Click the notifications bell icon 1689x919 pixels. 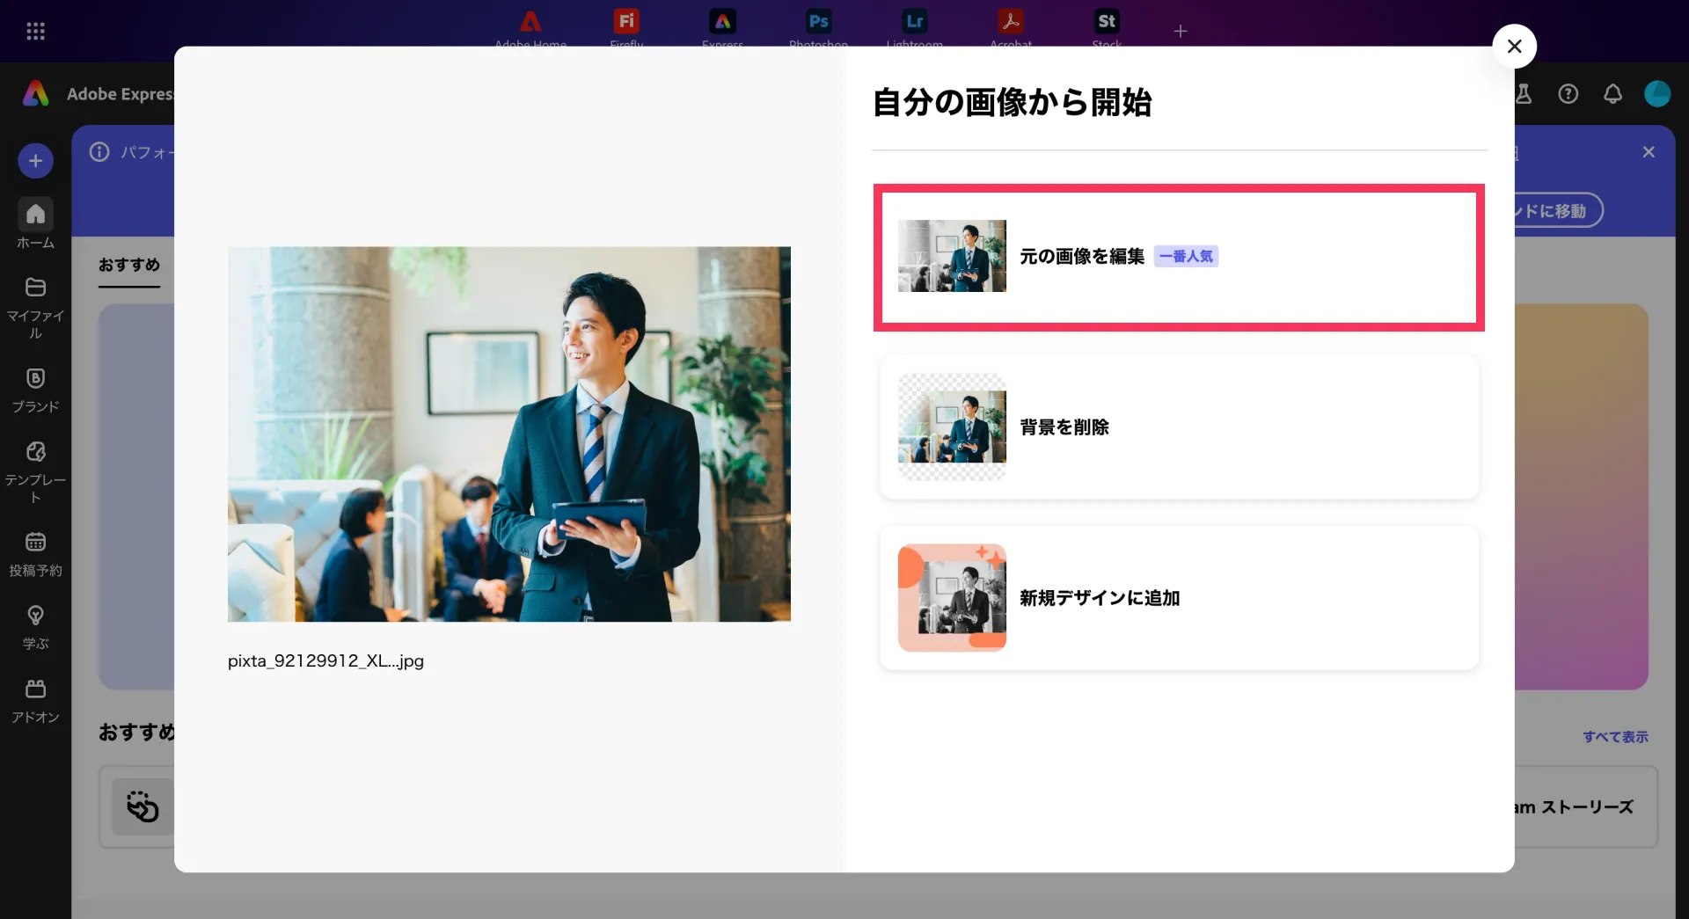coord(1612,94)
